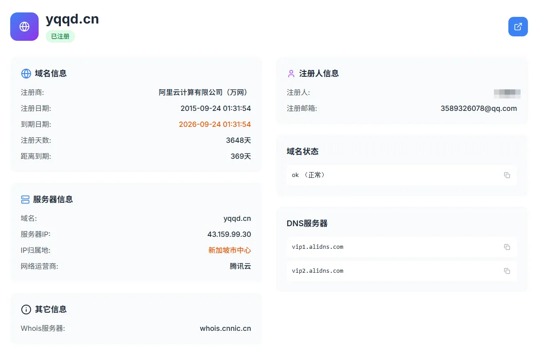Click the green 已注册 status badge
The height and width of the screenshot is (353, 535).
60,36
